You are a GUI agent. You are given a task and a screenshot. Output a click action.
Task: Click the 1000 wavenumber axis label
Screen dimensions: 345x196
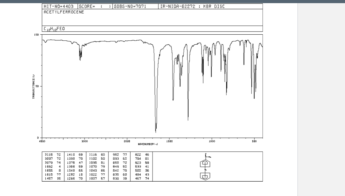pos(212,141)
